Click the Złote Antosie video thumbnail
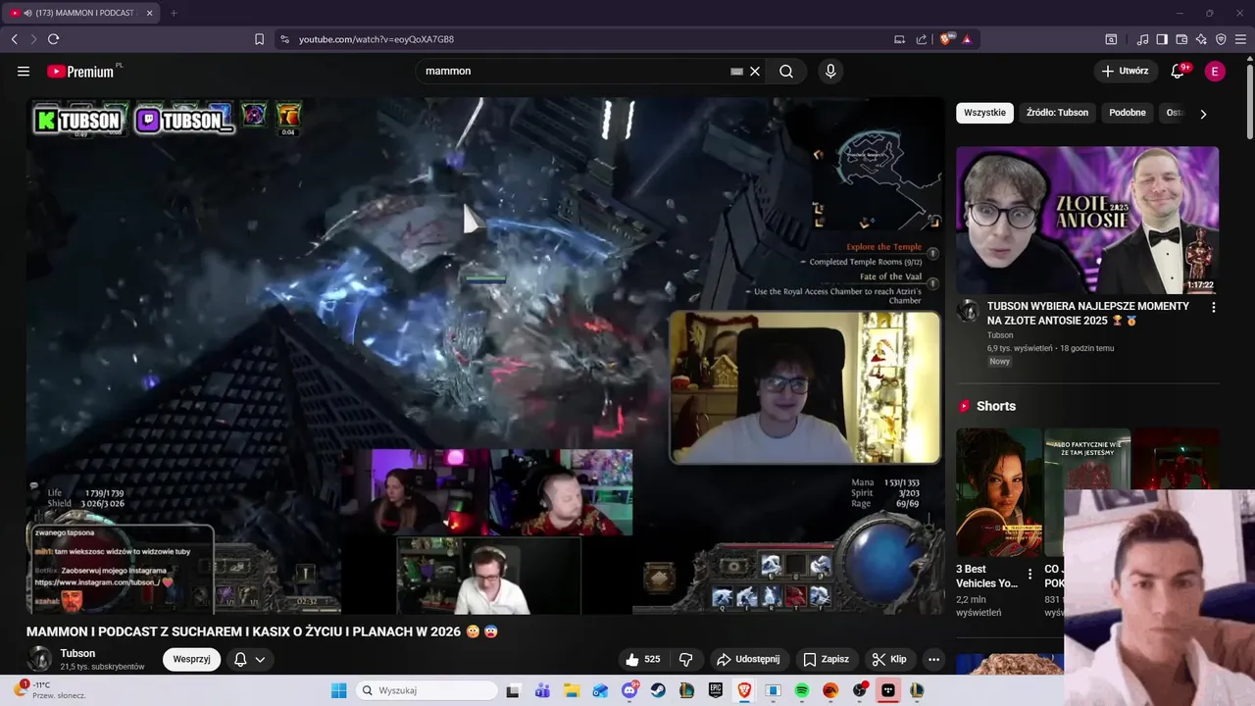The width and height of the screenshot is (1255, 706). (1087, 220)
